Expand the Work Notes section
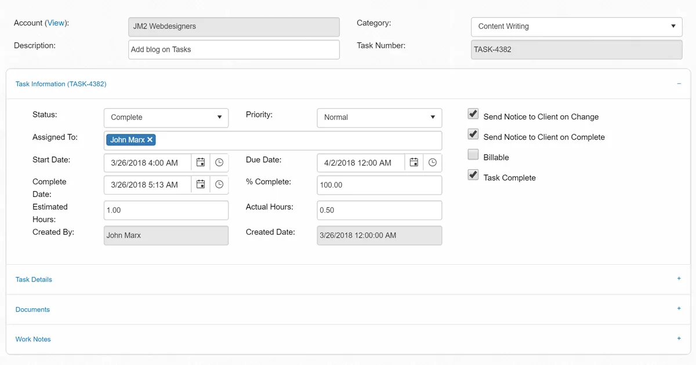Screen dimensions: 696x365 click(679, 338)
